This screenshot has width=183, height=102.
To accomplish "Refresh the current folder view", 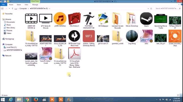I will (151, 8).
